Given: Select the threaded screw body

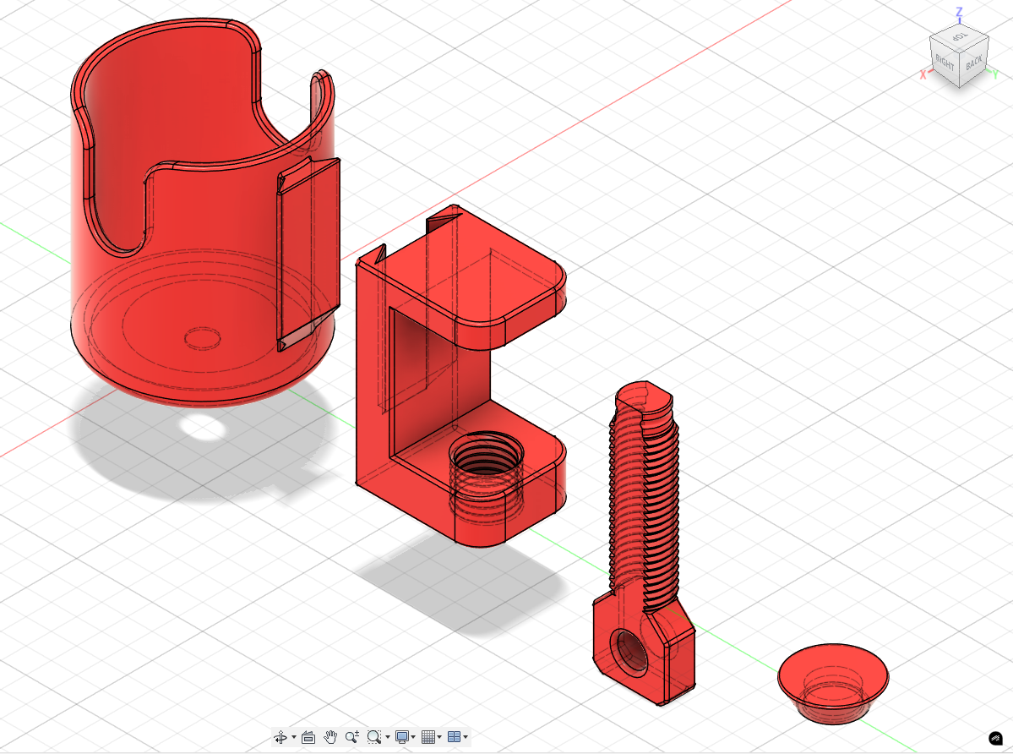Looking at the screenshot, I should (x=644, y=543).
